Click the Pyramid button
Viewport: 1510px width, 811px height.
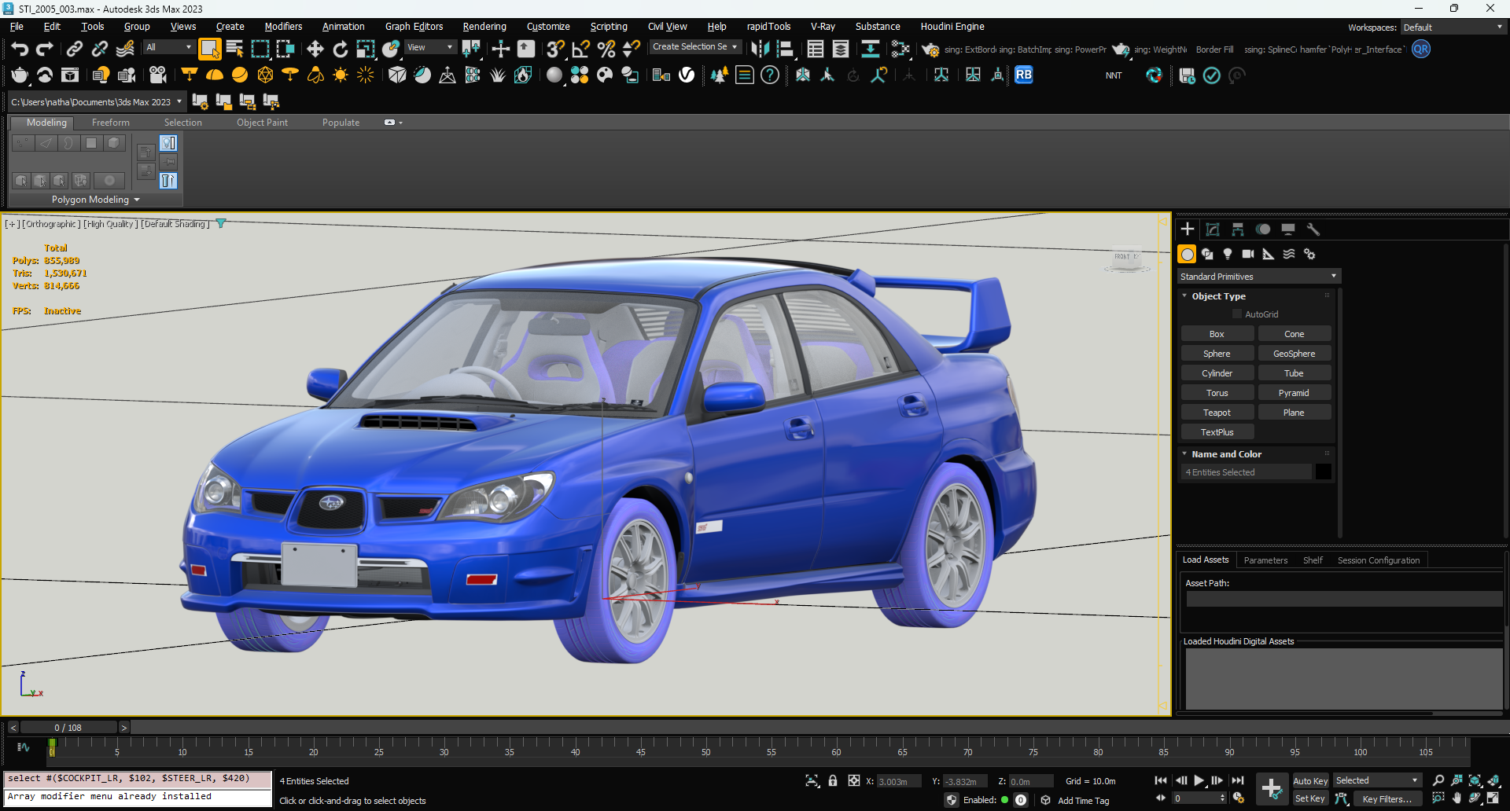[1294, 393]
